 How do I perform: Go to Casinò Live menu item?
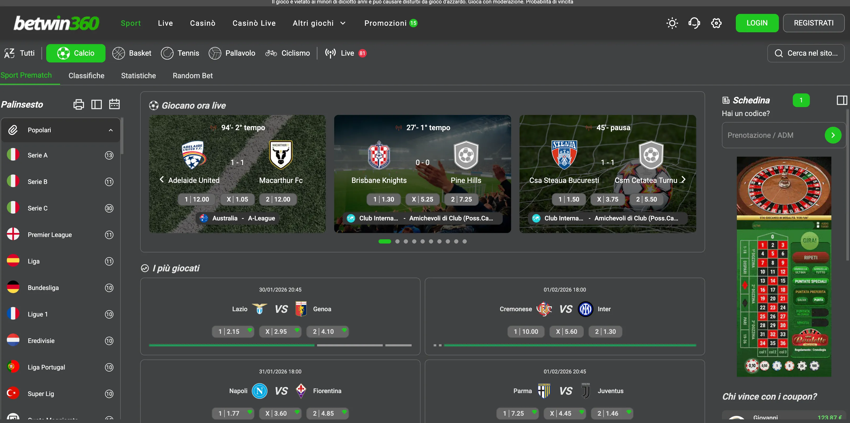(254, 23)
